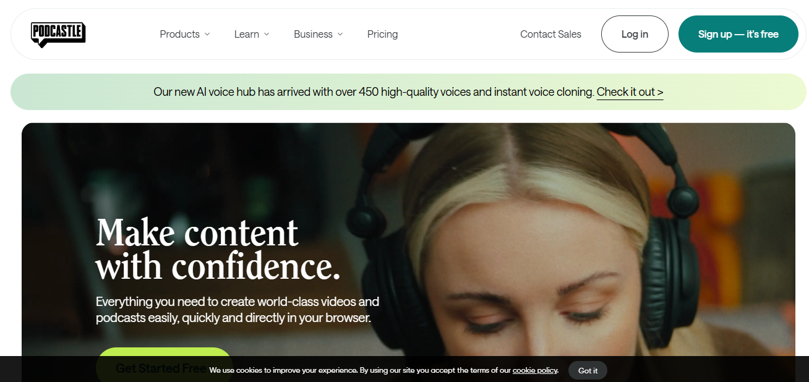Open the Contact Sales link
The width and height of the screenshot is (809, 382).
tap(550, 34)
